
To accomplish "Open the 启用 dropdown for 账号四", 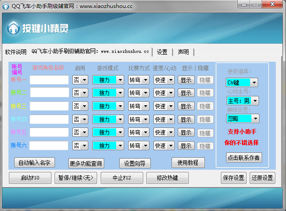I will point(80,119).
